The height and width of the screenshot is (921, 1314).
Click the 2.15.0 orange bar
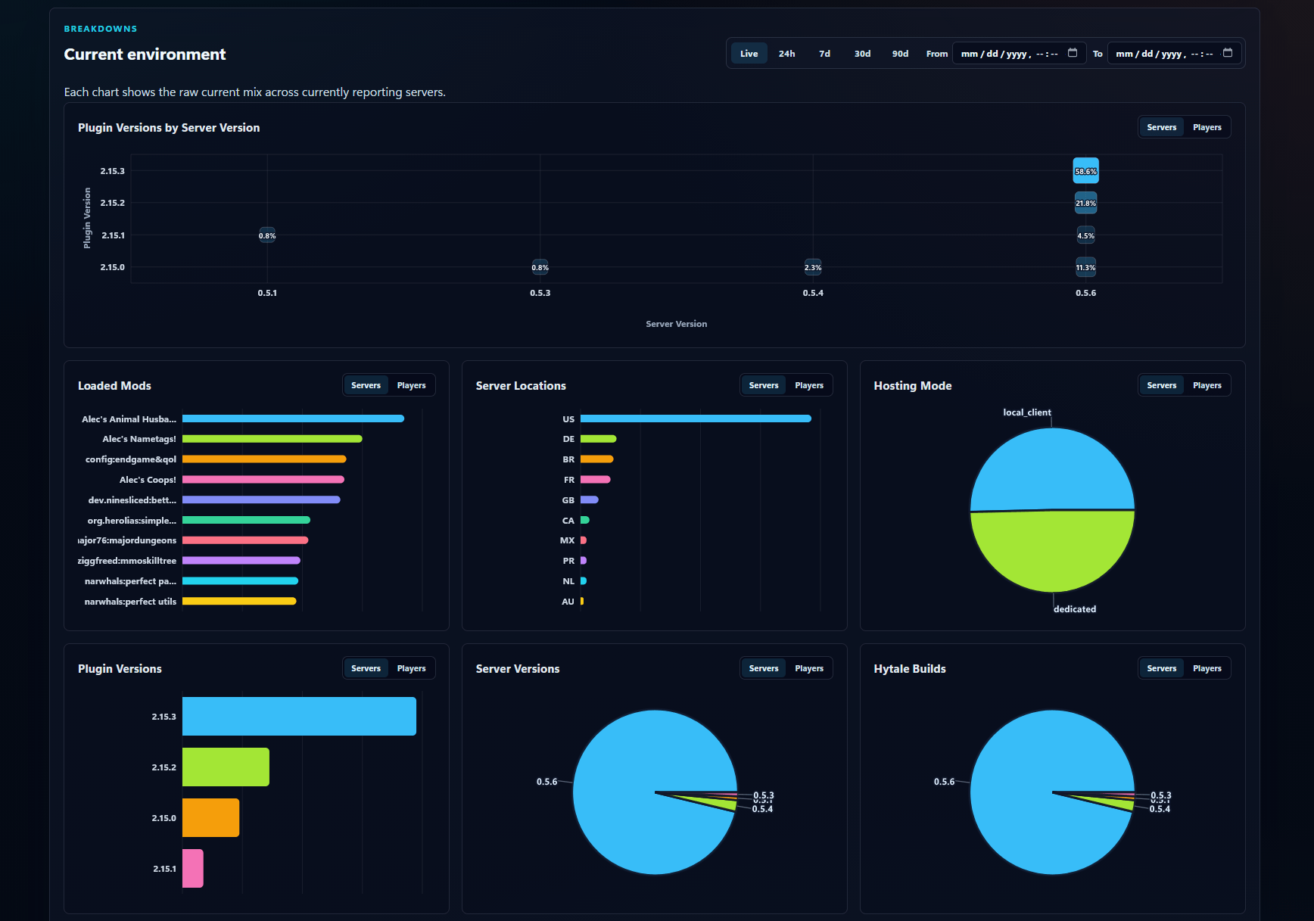[x=210, y=818]
